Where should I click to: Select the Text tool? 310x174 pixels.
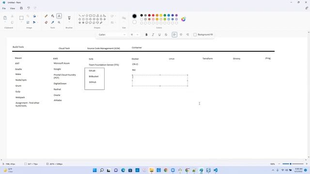(59, 16)
